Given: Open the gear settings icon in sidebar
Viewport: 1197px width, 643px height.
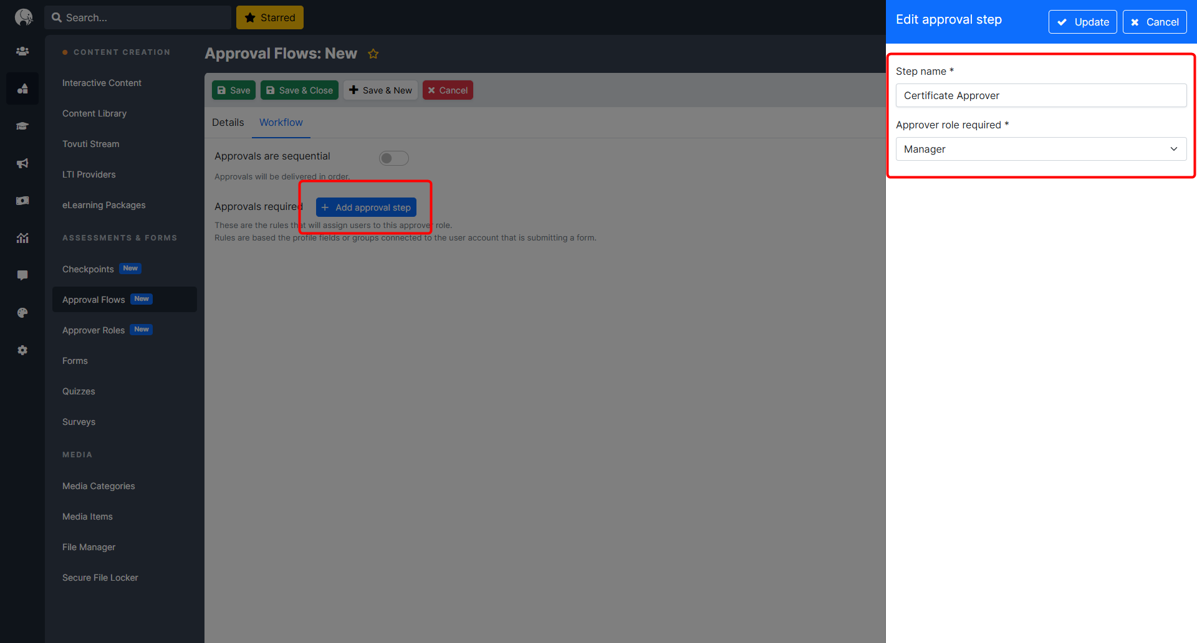Looking at the screenshot, I should [x=22, y=350].
